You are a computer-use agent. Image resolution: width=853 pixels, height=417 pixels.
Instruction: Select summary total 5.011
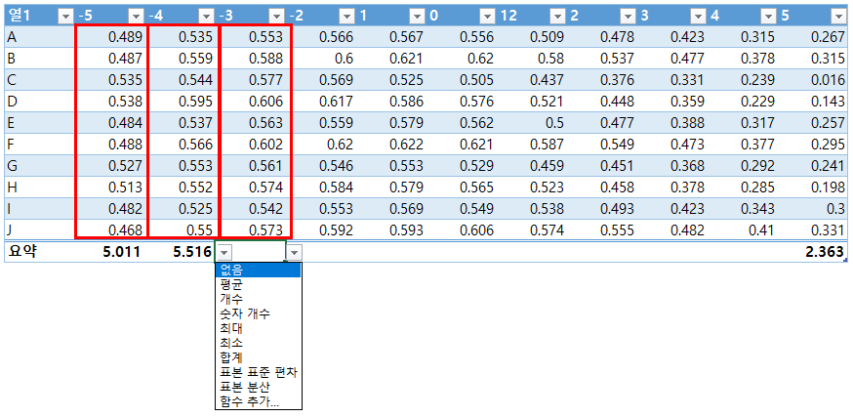tap(122, 252)
